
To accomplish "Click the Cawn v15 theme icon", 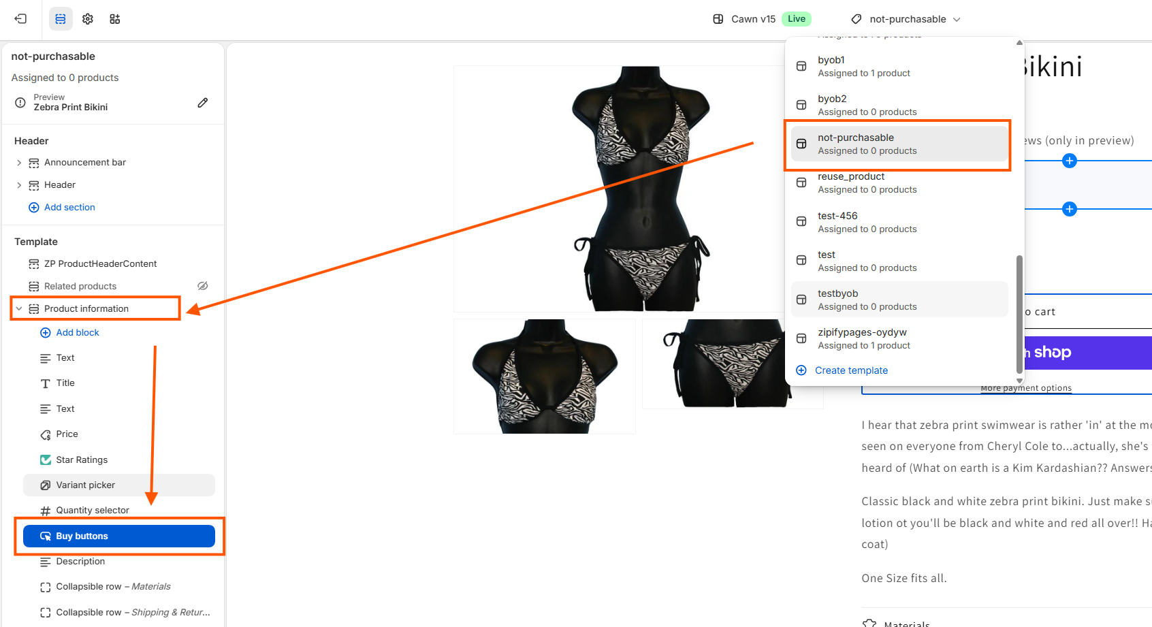I will pos(718,19).
